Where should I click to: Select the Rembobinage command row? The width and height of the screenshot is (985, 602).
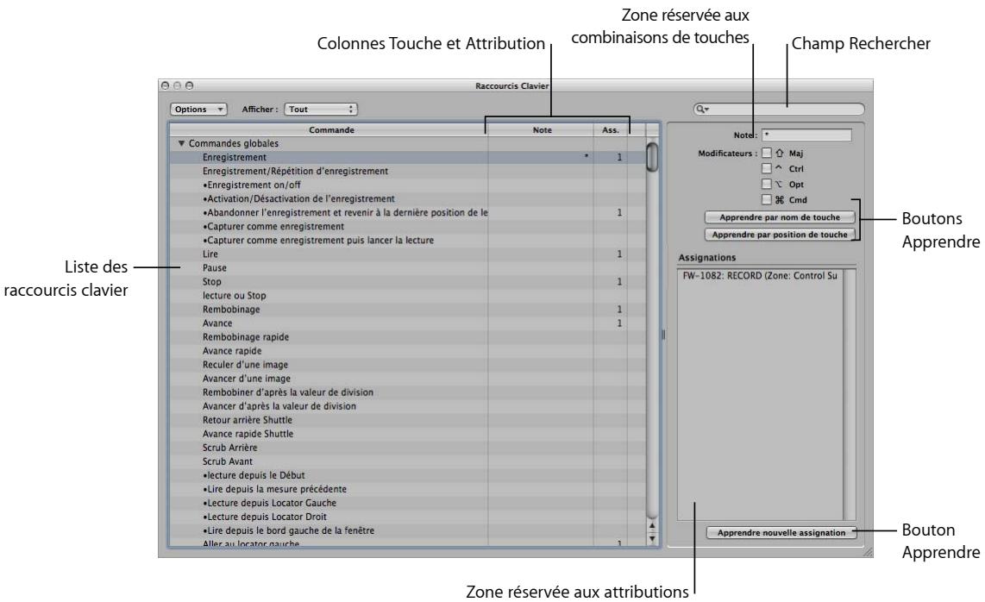tap(407, 310)
